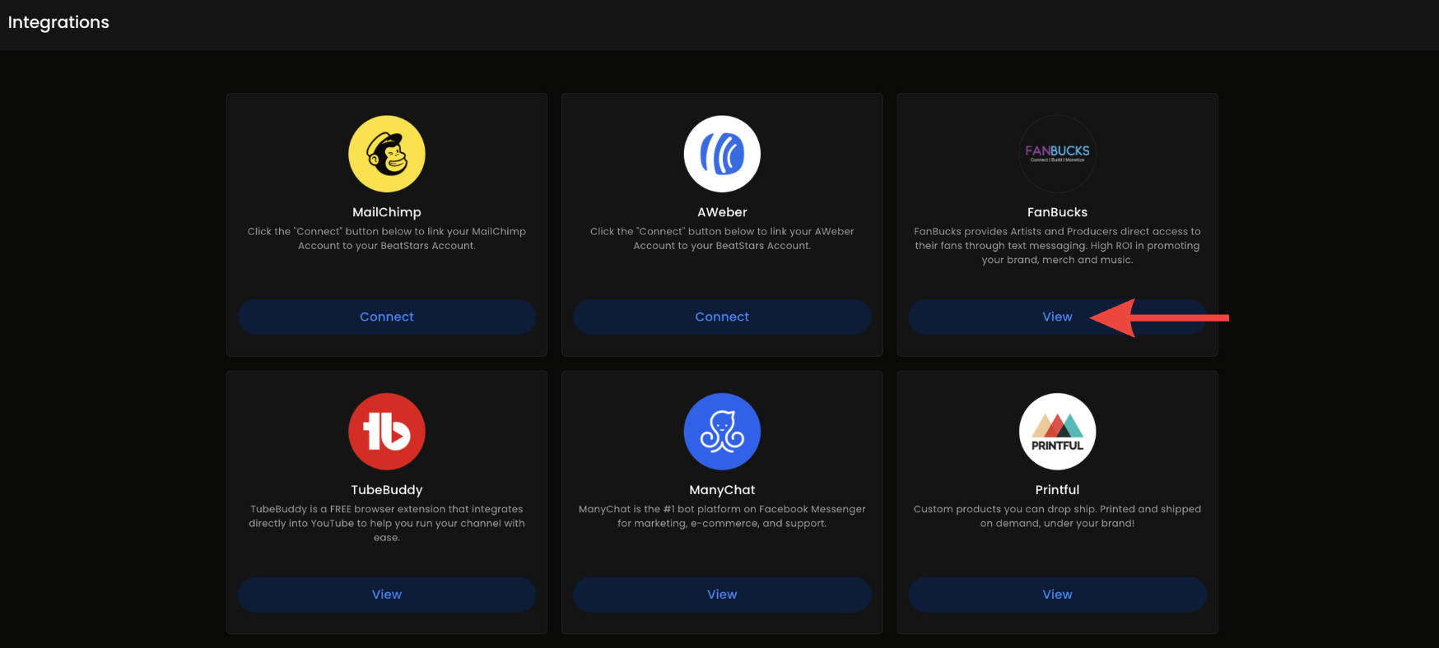
Task: Connect your MailChimp account
Action: pos(386,317)
